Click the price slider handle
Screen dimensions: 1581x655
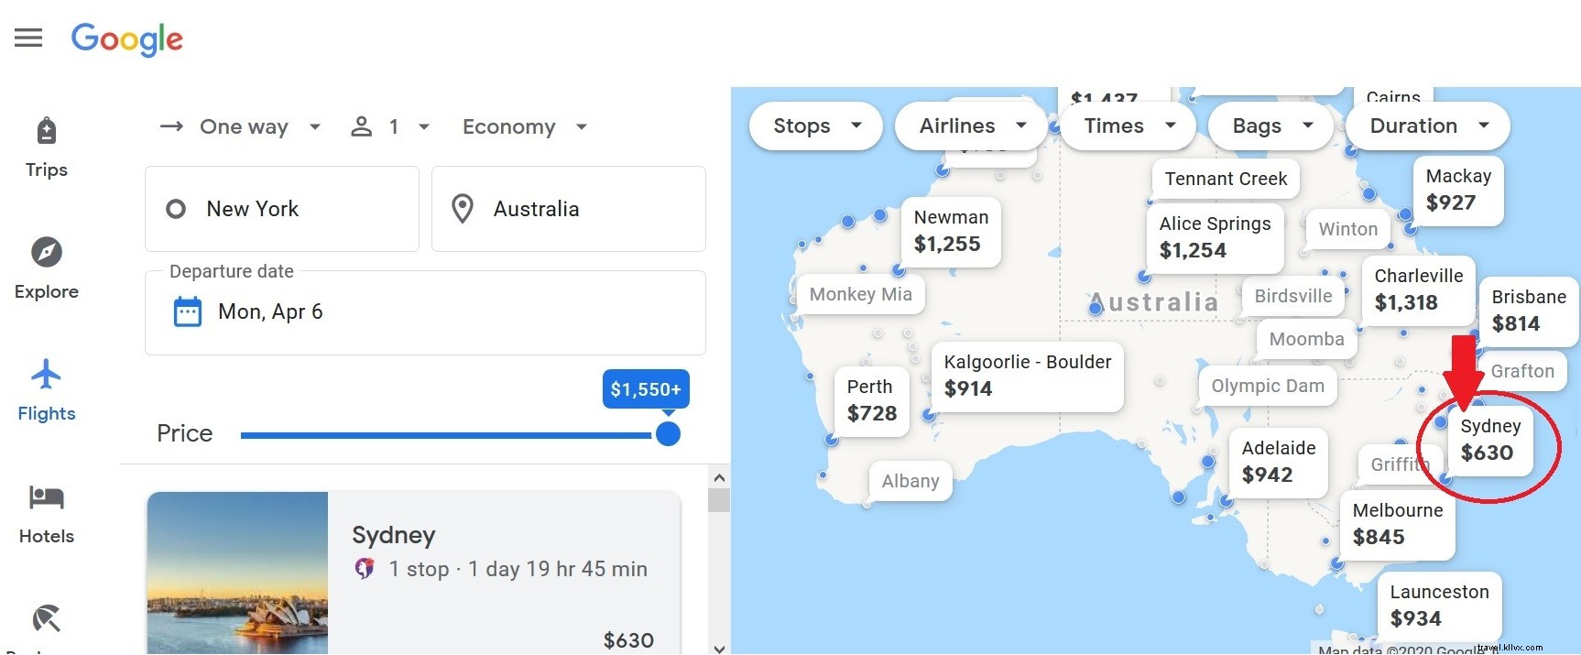669,433
